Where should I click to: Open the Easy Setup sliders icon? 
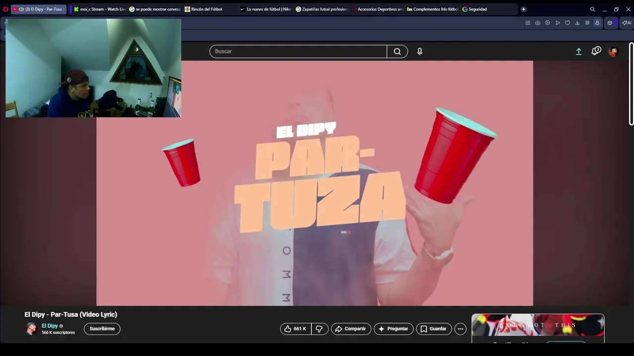587,23
